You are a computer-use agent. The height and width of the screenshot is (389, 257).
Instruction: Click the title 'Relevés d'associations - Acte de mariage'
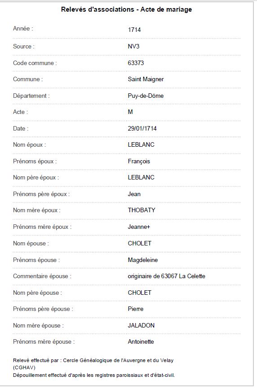pyautogui.click(x=126, y=9)
